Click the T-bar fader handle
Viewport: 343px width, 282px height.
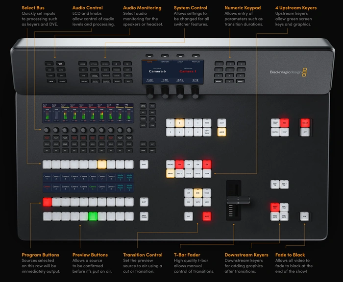click(237, 199)
